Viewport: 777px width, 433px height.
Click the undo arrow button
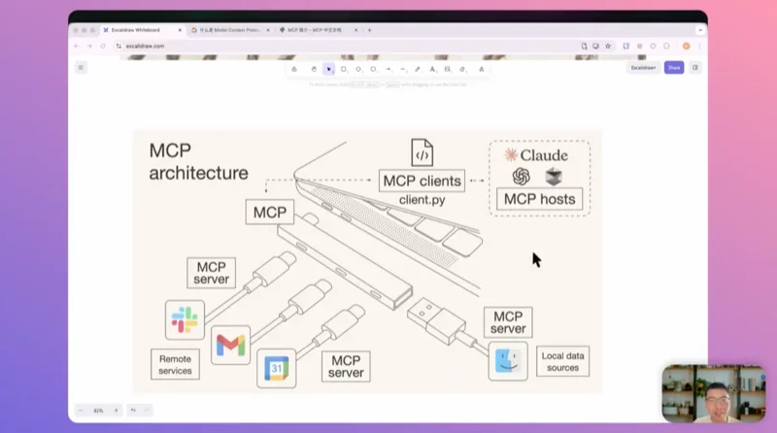(133, 411)
